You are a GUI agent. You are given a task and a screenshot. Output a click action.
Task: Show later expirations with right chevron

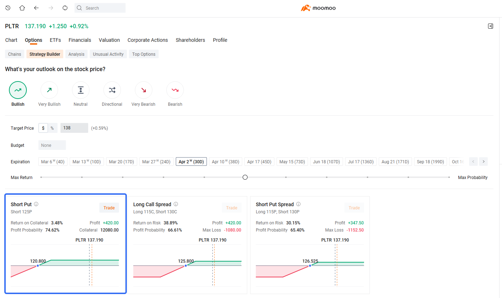483,162
